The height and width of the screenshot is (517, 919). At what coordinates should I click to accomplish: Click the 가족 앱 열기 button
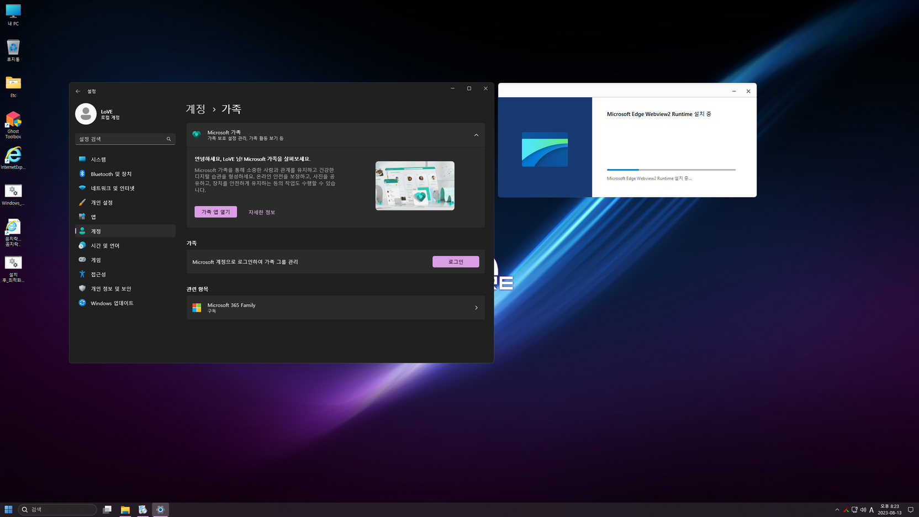click(215, 212)
